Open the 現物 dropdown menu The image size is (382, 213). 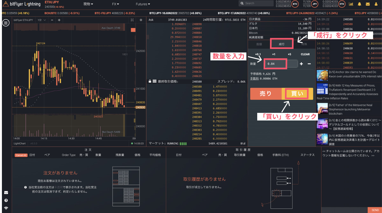click(x=88, y=4)
